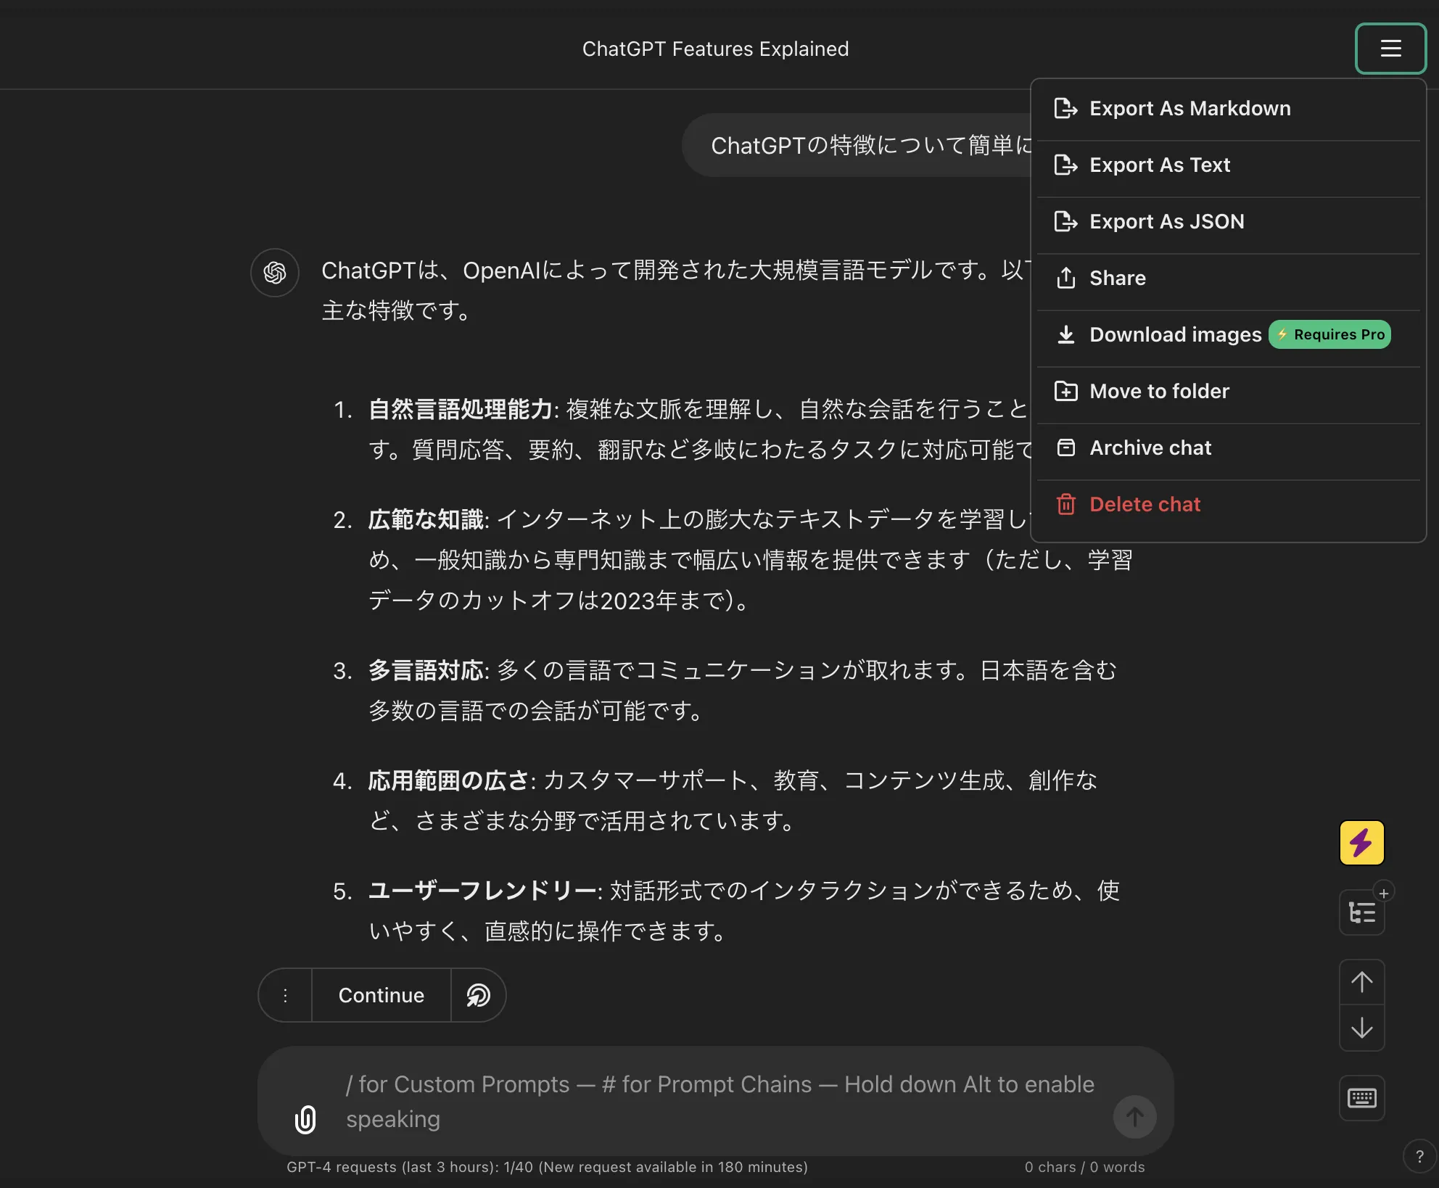
Task: Click the download arrow icon
Action: tap(1065, 335)
